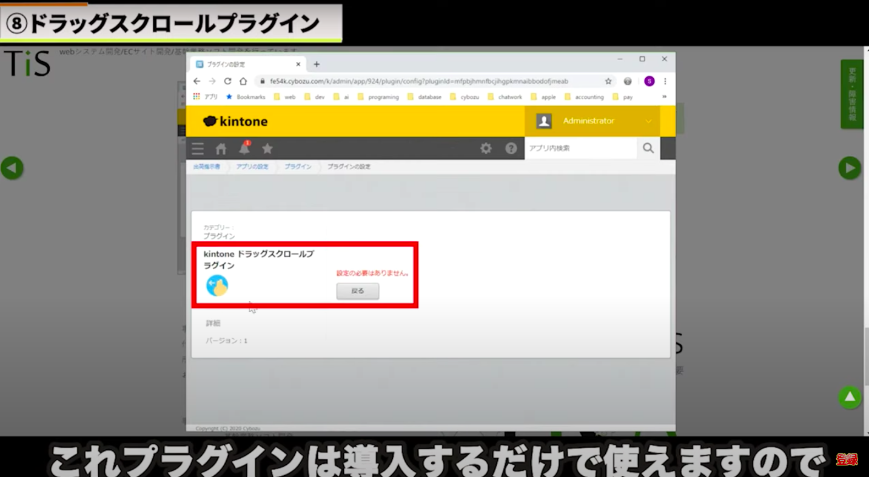The height and width of the screenshot is (477, 869).
Task: Show more bookmarks with the chevron
Action: pos(664,96)
